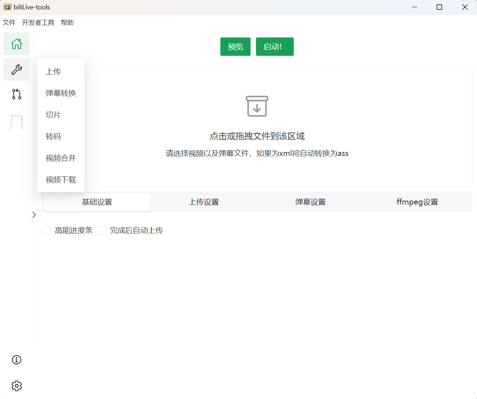Image resolution: width=477 pixels, height=399 pixels.
Task: Switch to the 基础设置 tab
Action: tap(97, 202)
